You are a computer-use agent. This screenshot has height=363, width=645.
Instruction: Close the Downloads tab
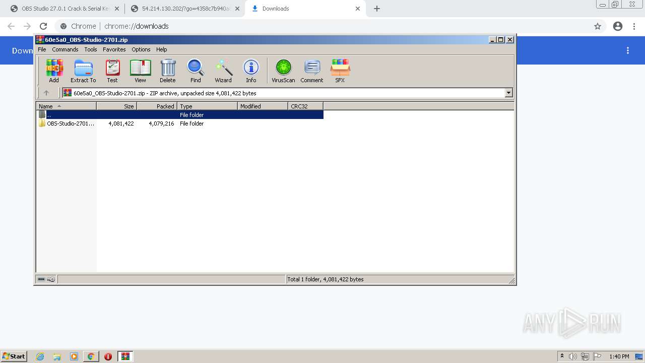coord(358,9)
